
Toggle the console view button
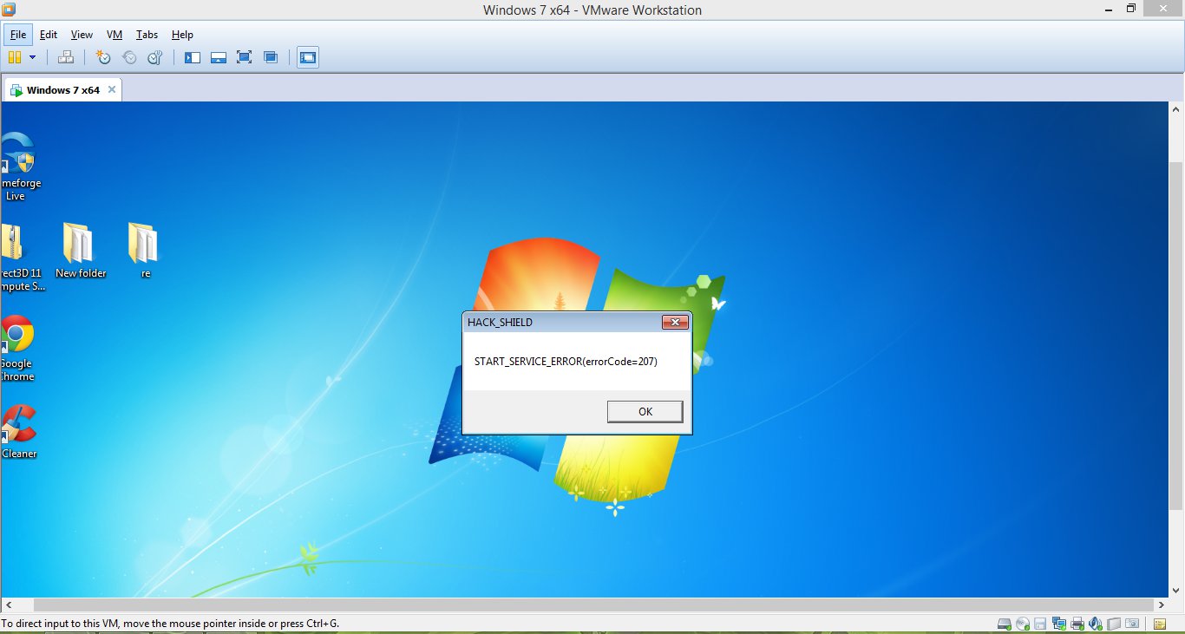(x=308, y=57)
